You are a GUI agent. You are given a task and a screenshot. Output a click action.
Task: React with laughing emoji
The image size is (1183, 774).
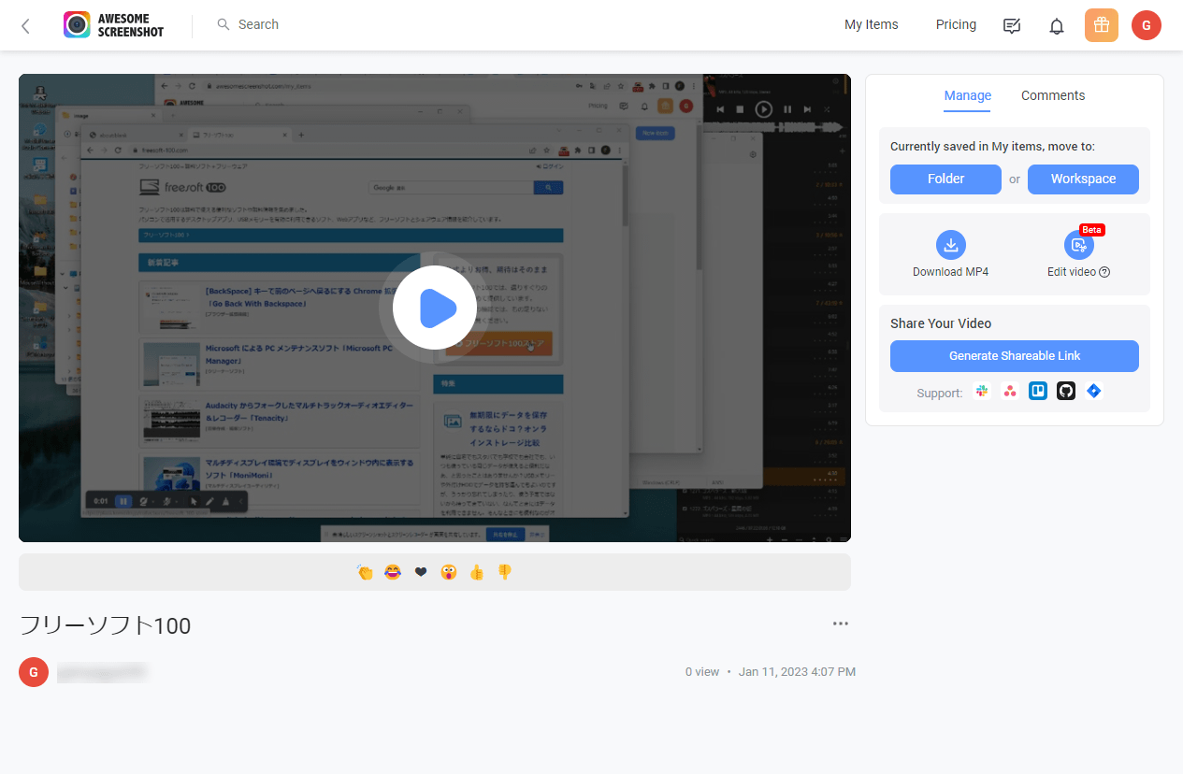point(393,572)
